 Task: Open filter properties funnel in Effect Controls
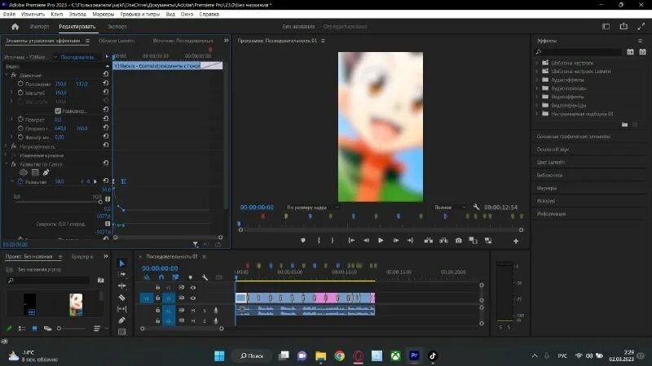coord(195,245)
